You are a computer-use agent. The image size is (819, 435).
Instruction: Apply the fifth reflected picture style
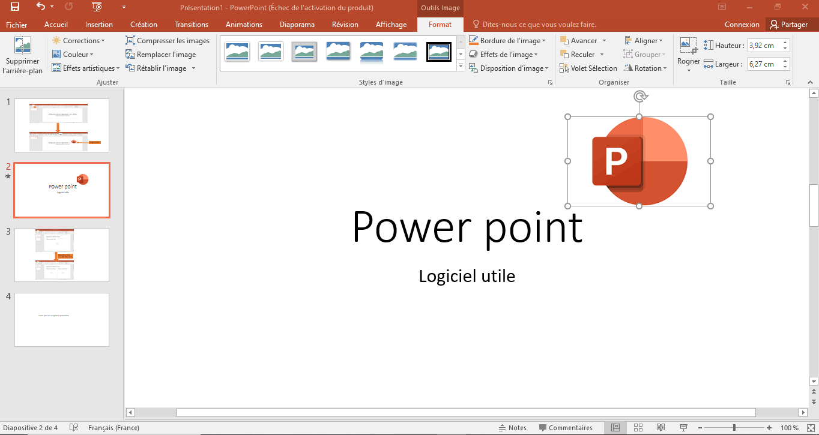(372, 52)
